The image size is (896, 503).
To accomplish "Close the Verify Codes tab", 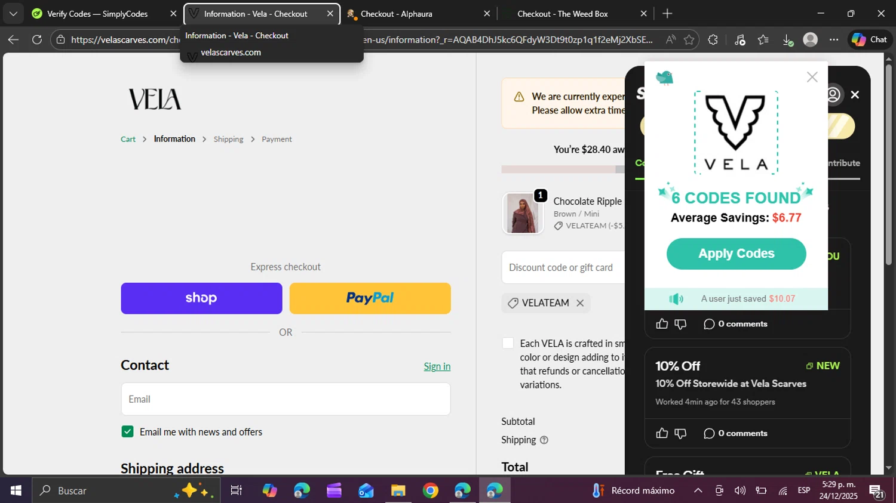I will pyautogui.click(x=173, y=14).
